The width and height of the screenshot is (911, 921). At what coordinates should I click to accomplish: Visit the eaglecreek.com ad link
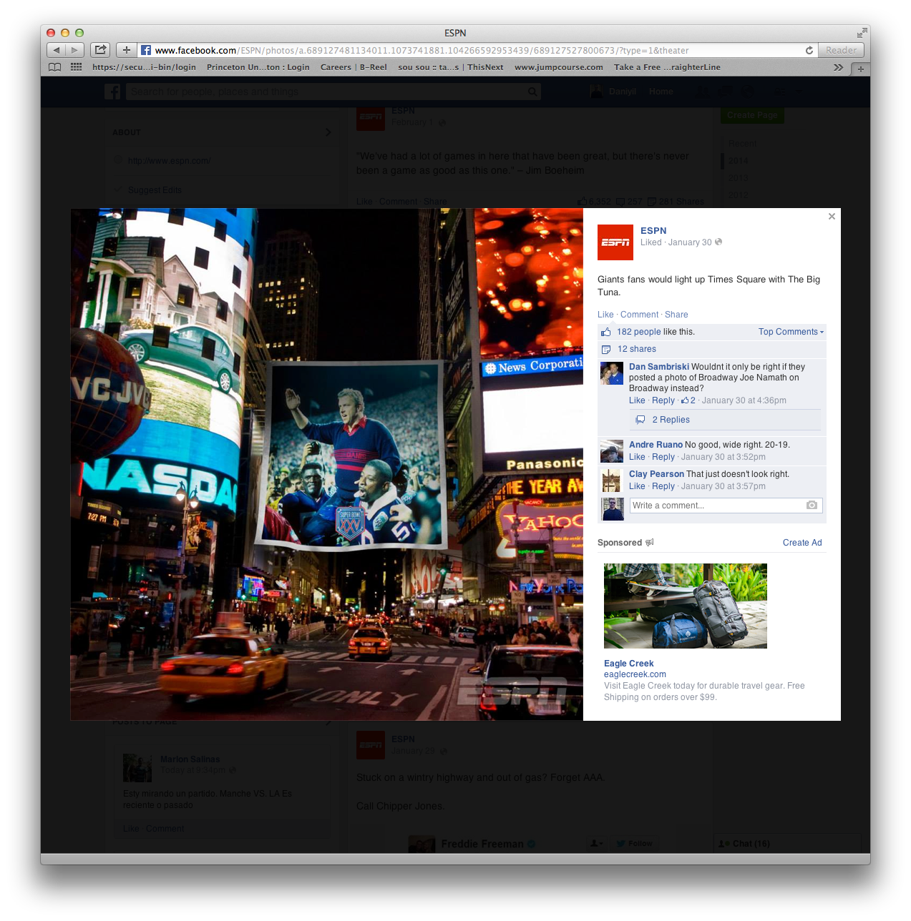pos(635,674)
